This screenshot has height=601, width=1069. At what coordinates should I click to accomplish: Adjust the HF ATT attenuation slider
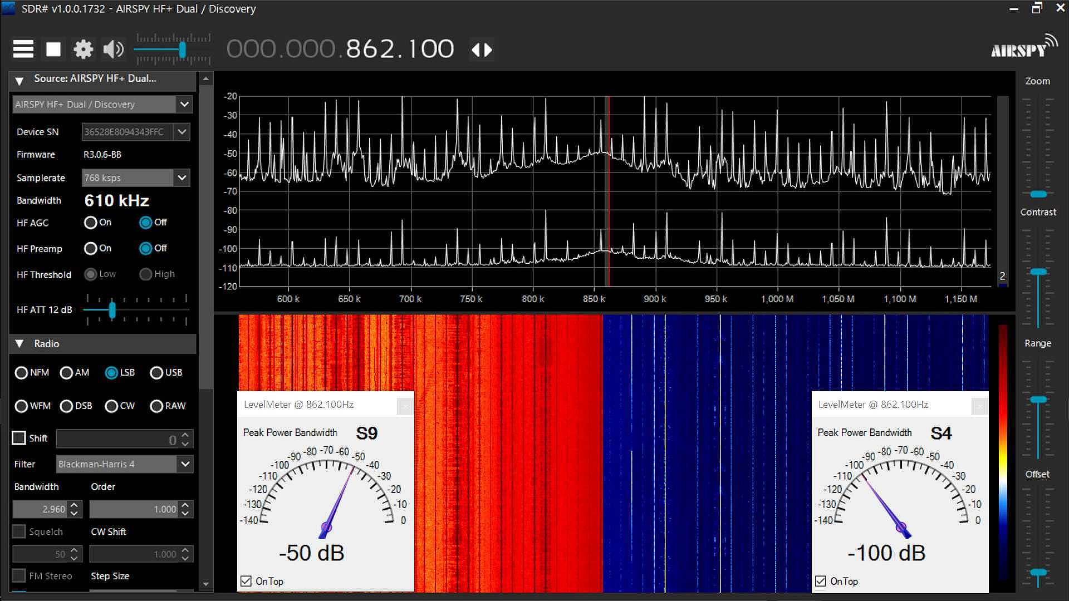[x=112, y=309]
